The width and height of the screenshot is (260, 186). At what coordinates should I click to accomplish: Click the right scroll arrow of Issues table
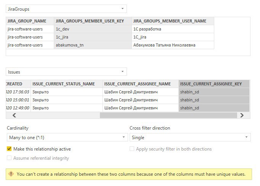pos(242,115)
